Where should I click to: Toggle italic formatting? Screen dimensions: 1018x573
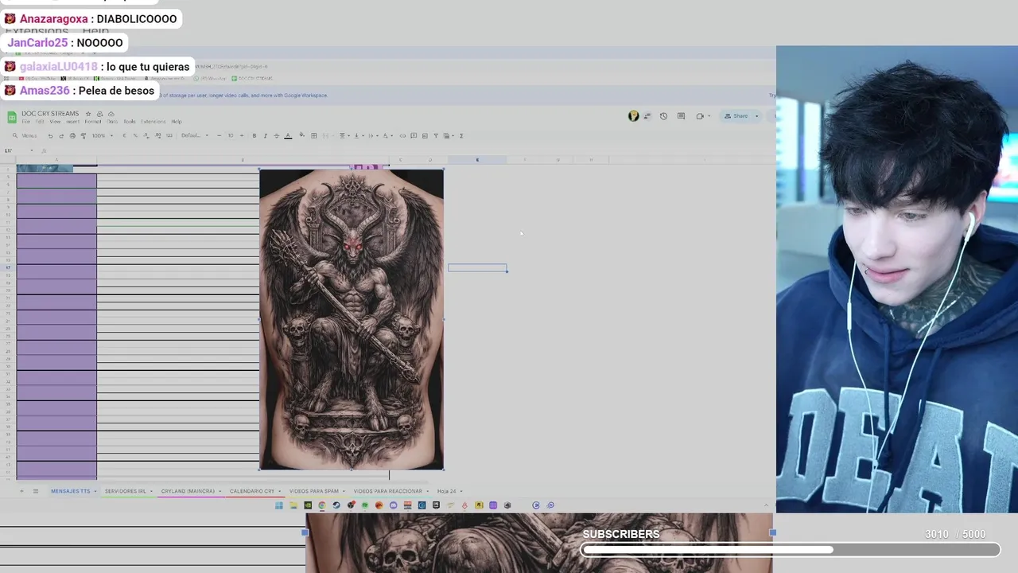(x=265, y=135)
